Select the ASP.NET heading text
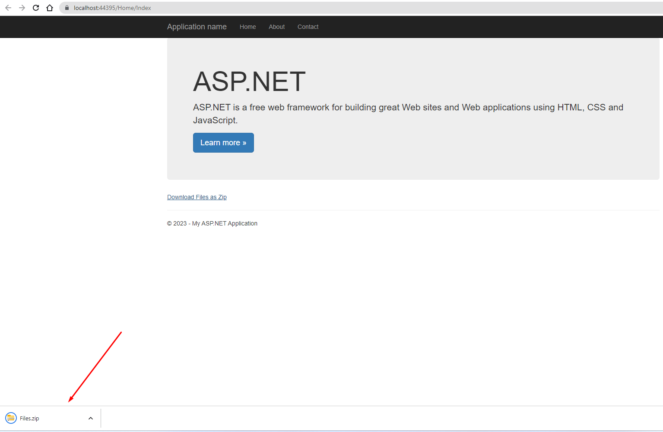This screenshot has width=663, height=432. click(x=249, y=81)
